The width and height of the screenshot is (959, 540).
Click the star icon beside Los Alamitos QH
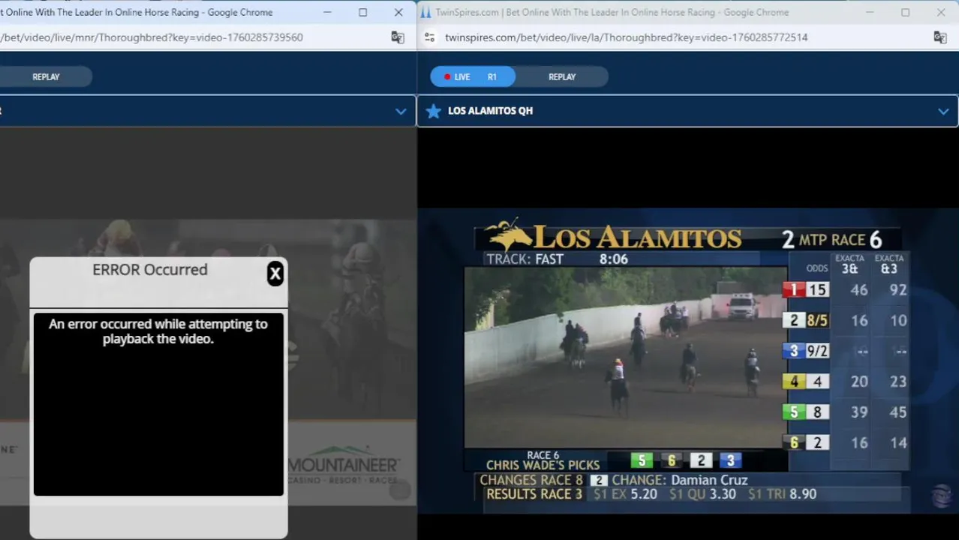(433, 111)
